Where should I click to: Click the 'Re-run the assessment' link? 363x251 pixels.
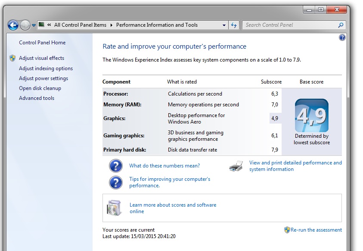(x=316, y=229)
